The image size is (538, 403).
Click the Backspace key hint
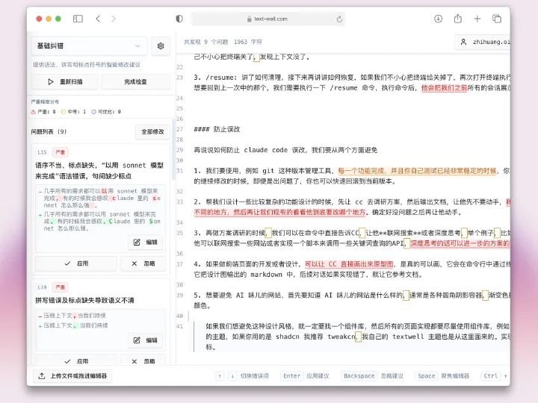point(359,376)
